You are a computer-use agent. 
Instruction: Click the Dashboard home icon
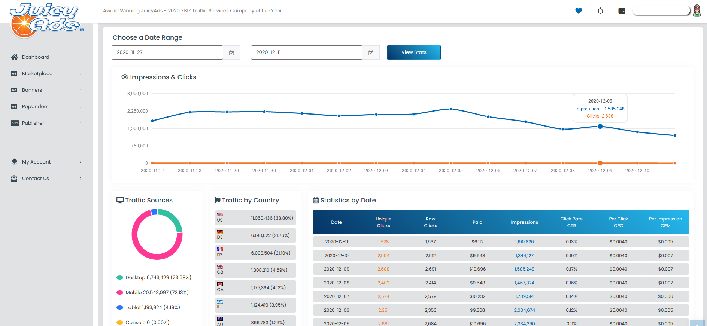pos(14,57)
